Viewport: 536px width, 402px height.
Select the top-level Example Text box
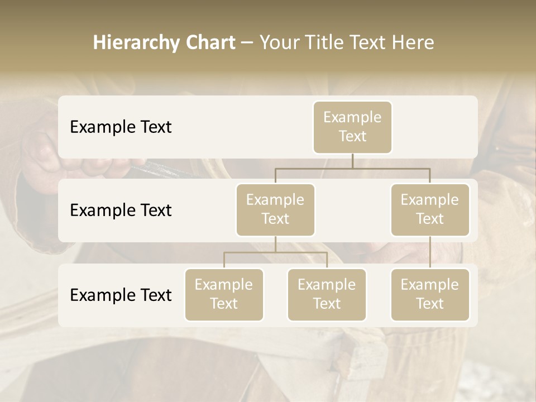[x=352, y=127]
